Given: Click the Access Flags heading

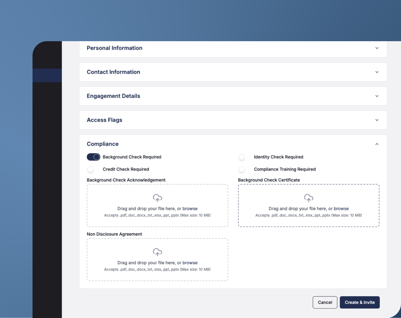Looking at the screenshot, I should (104, 120).
